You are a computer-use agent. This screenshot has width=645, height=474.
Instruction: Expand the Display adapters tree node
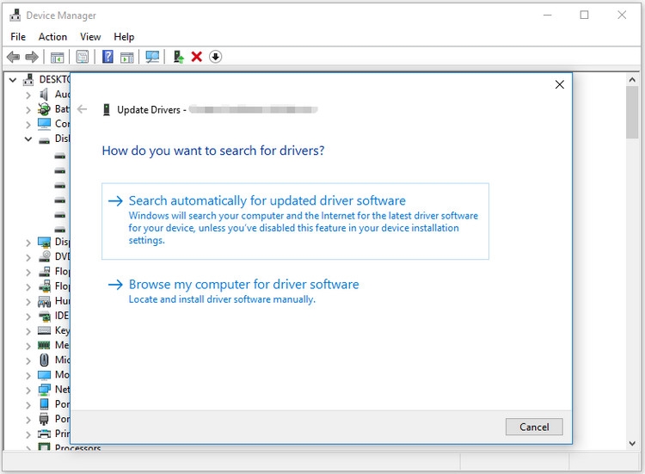coord(28,243)
